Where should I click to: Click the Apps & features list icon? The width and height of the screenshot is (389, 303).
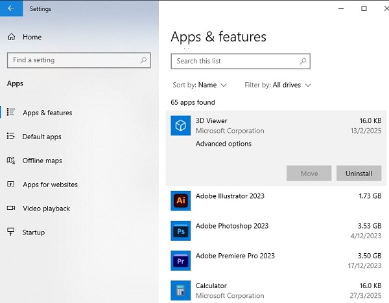coord(10,112)
